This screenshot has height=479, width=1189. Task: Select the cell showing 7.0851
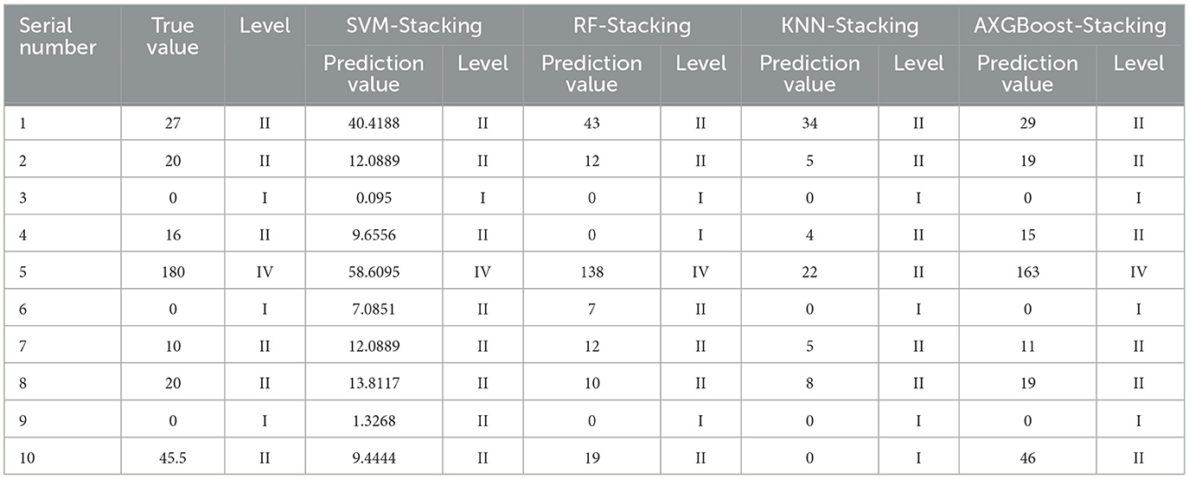coord(374,309)
